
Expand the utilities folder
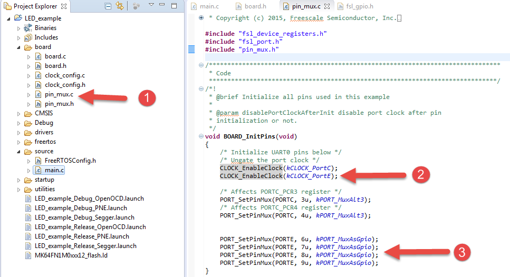pos(18,190)
